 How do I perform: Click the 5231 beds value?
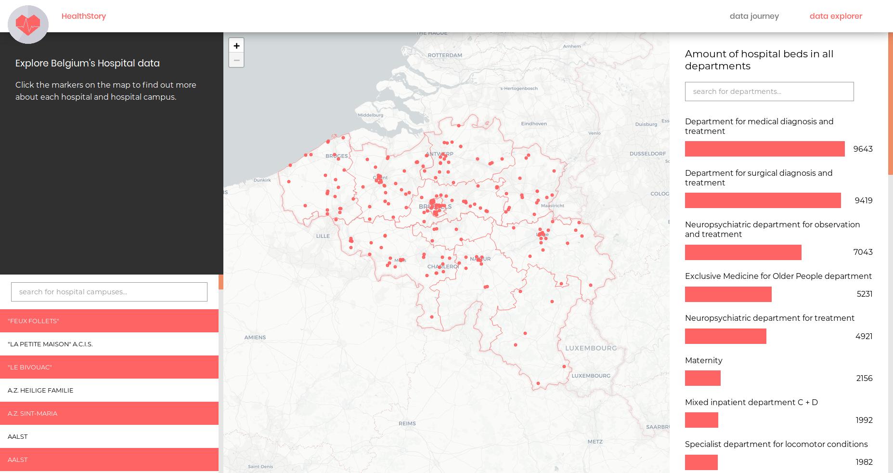click(x=865, y=294)
